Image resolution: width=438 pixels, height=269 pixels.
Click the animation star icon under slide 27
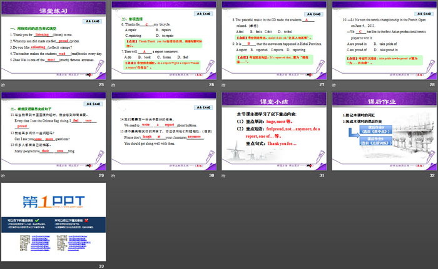(x=225, y=84)
